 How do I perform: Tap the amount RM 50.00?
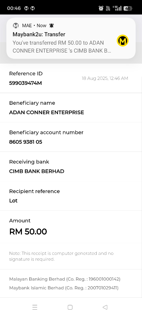28,231
